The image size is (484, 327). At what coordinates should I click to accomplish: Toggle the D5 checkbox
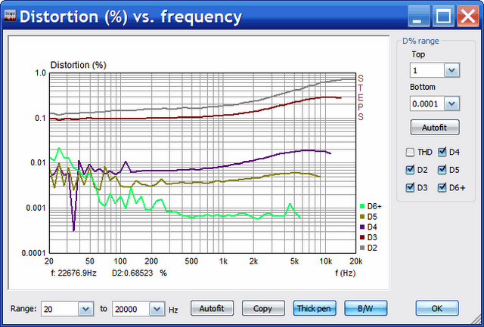(442, 169)
